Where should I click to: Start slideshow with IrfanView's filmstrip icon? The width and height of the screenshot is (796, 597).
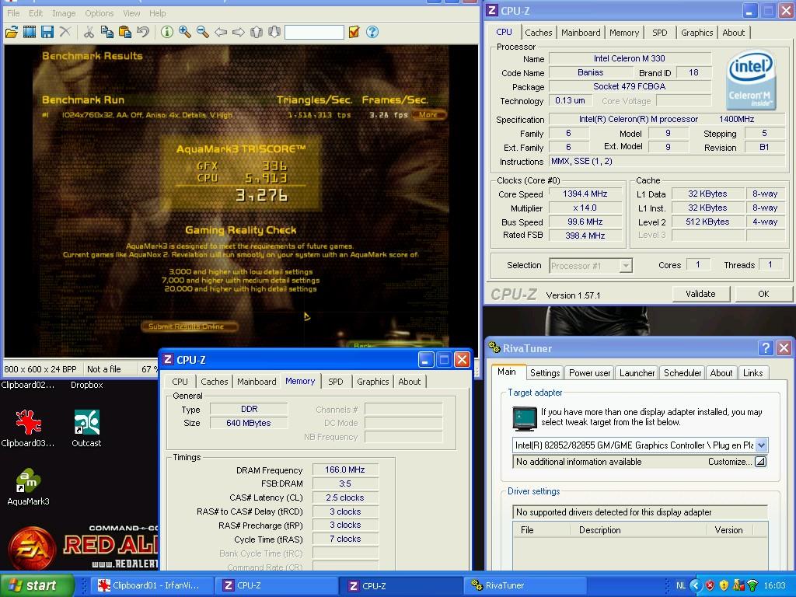click(30, 33)
